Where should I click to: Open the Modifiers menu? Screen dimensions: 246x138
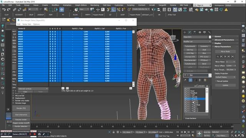coord(55,5)
